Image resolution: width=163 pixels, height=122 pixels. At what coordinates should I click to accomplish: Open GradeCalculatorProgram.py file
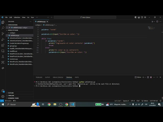tap(20, 43)
